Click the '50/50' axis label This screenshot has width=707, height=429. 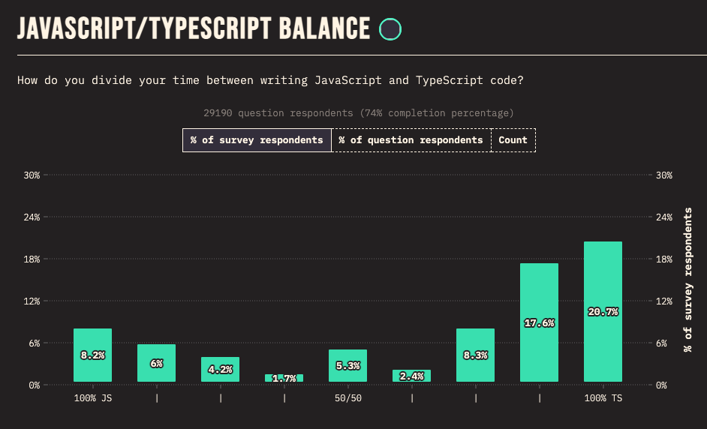pyautogui.click(x=348, y=398)
